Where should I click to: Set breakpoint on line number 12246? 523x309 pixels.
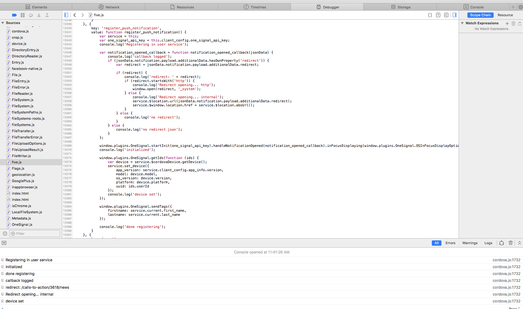click(x=67, y=52)
